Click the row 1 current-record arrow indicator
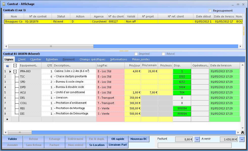248x151 pixels. [x=10, y=71]
